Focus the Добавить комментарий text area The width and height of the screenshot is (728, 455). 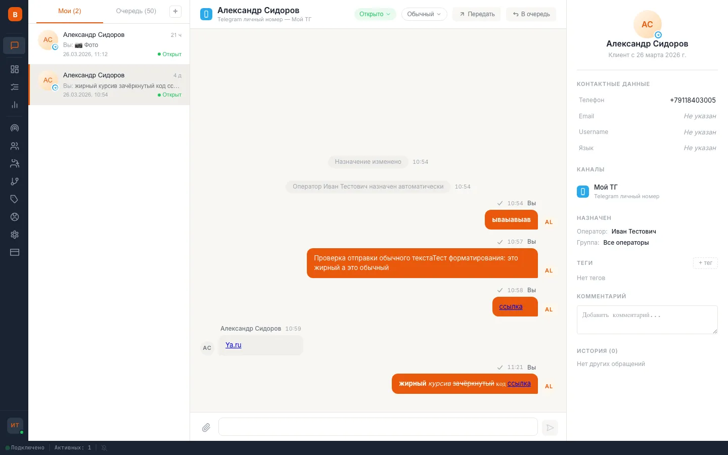pyautogui.click(x=647, y=320)
